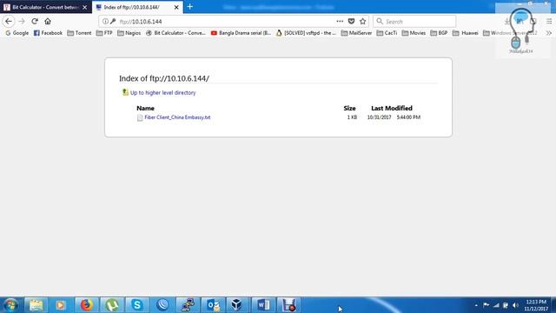Open the BGP bookmarks folder

point(439,33)
